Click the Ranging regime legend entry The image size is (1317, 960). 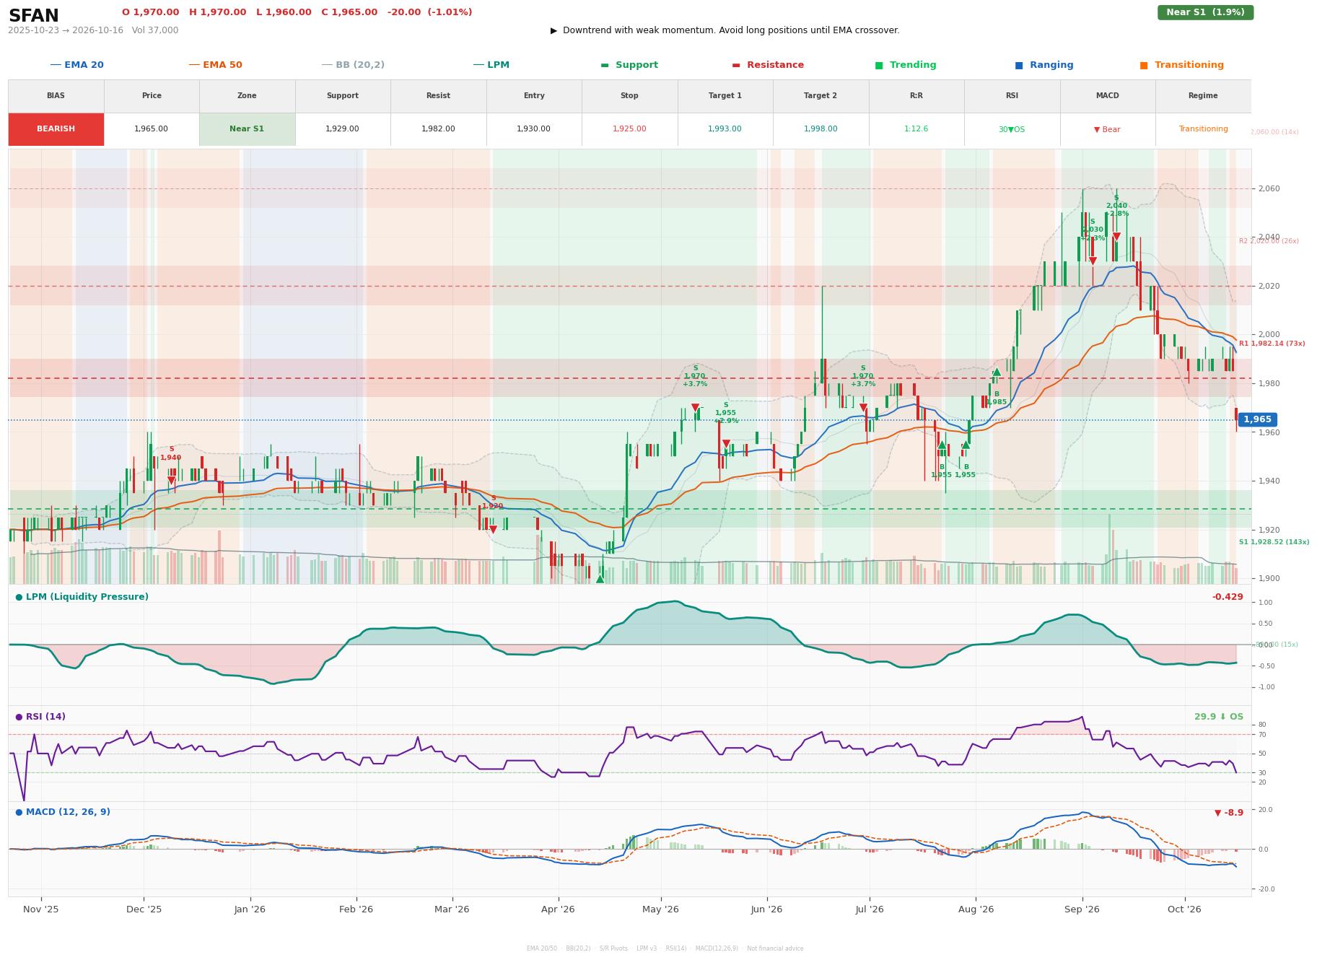point(1044,65)
